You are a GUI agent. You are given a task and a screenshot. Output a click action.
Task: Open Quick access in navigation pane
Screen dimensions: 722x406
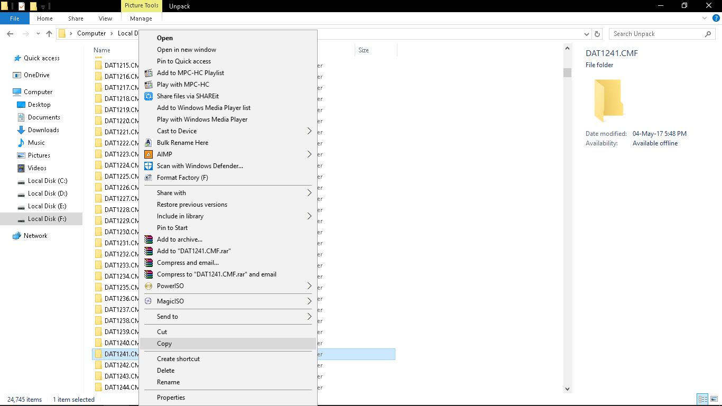coord(42,58)
